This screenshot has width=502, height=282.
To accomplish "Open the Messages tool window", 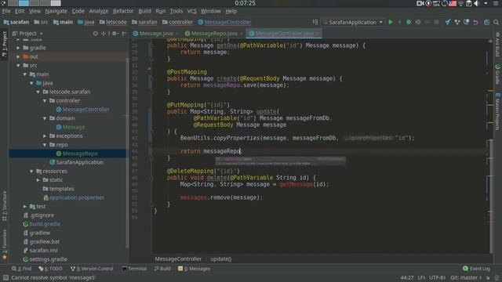I will click(194, 269).
